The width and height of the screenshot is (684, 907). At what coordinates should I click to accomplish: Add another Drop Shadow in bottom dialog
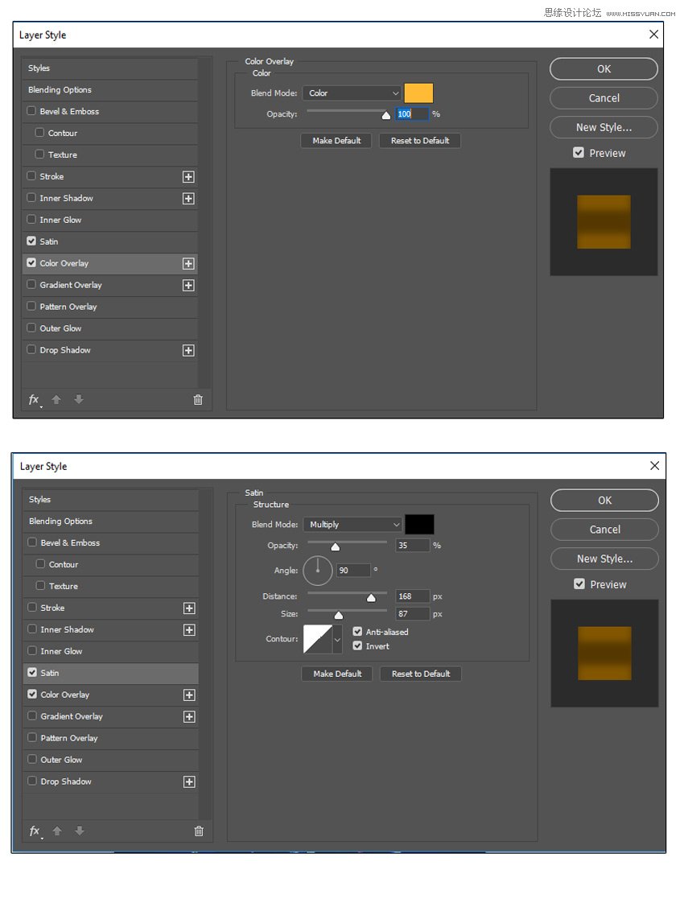pos(189,782)
